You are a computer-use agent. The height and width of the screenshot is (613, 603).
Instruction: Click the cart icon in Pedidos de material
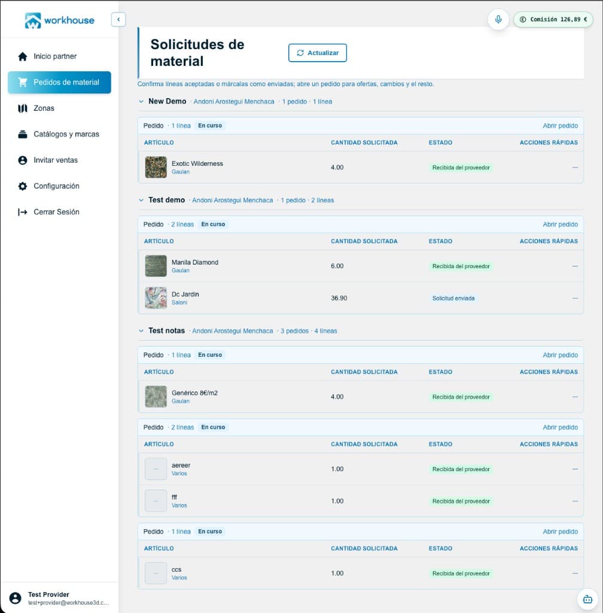[x=23, y=82]
